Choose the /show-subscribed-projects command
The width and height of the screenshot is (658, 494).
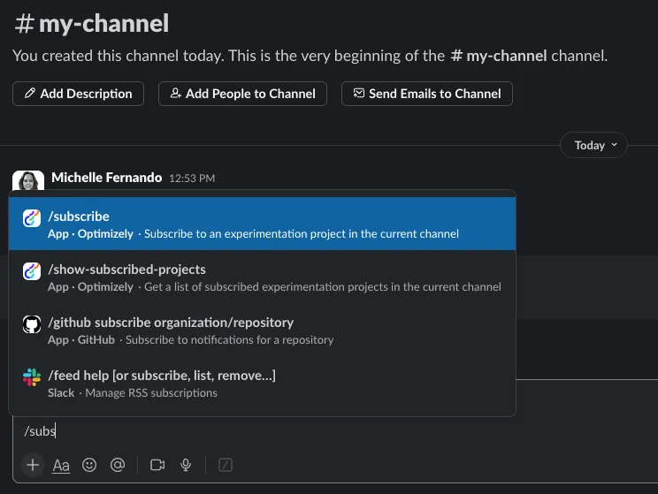click(x=263, y=277)
